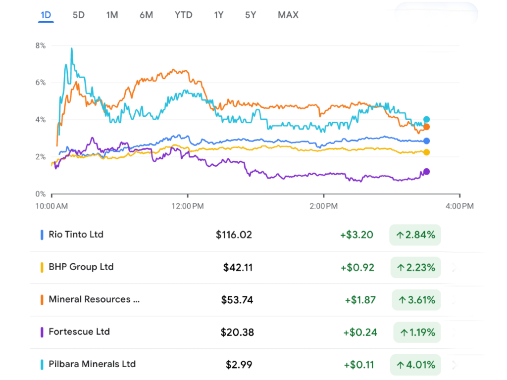Click the +$0.24 change value
The height and width of the screenshot is (380, 507).
360,332
